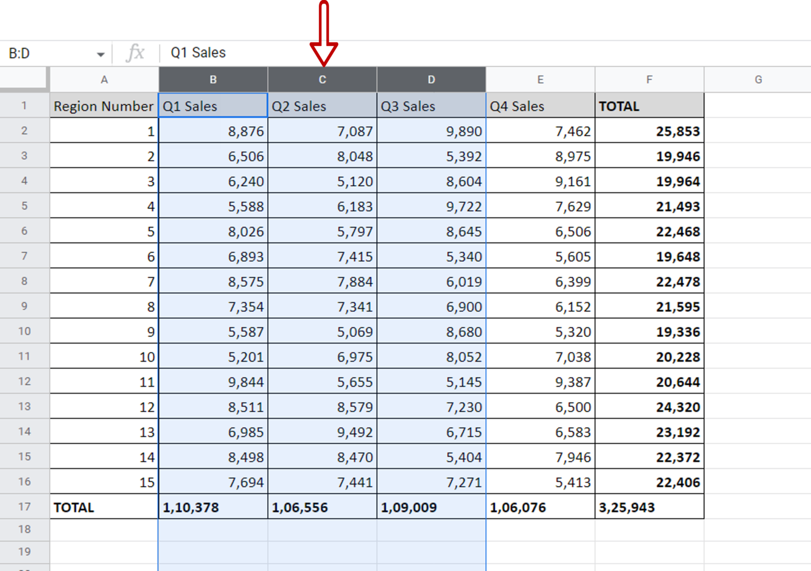Select column C header
The width and height of the screenshot is (811, 571).
[x=322, y=79]
